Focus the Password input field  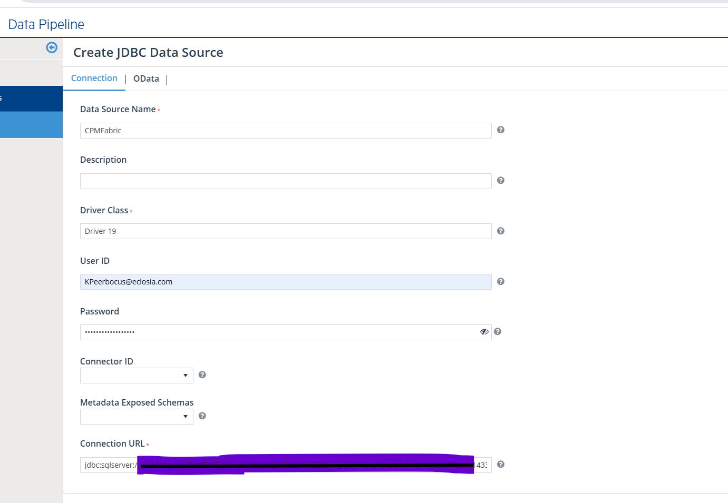pyautogui.click(x=286, y=332)
